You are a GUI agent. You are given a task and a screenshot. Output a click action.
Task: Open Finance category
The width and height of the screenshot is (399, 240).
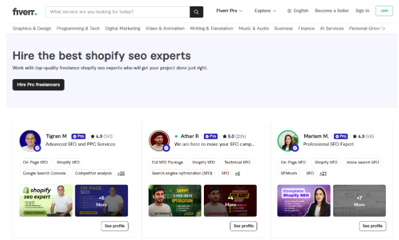(306, 28)
